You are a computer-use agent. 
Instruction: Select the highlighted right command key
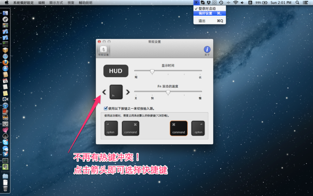point(178,128)
